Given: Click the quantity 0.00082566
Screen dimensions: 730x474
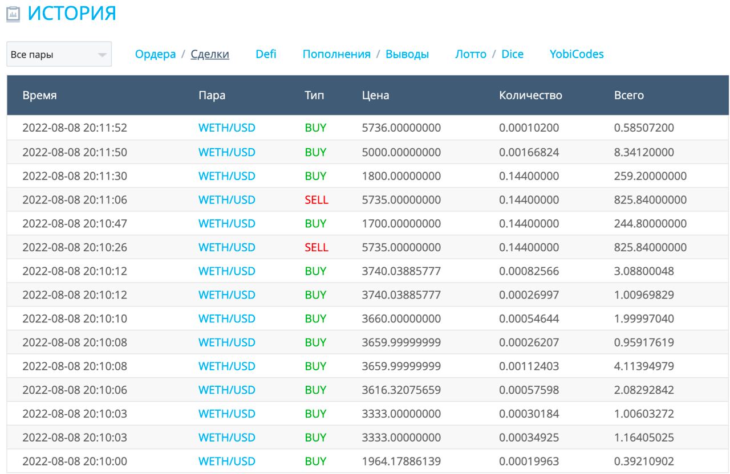Looking at the screenshot, I should (x=529, y=271).
